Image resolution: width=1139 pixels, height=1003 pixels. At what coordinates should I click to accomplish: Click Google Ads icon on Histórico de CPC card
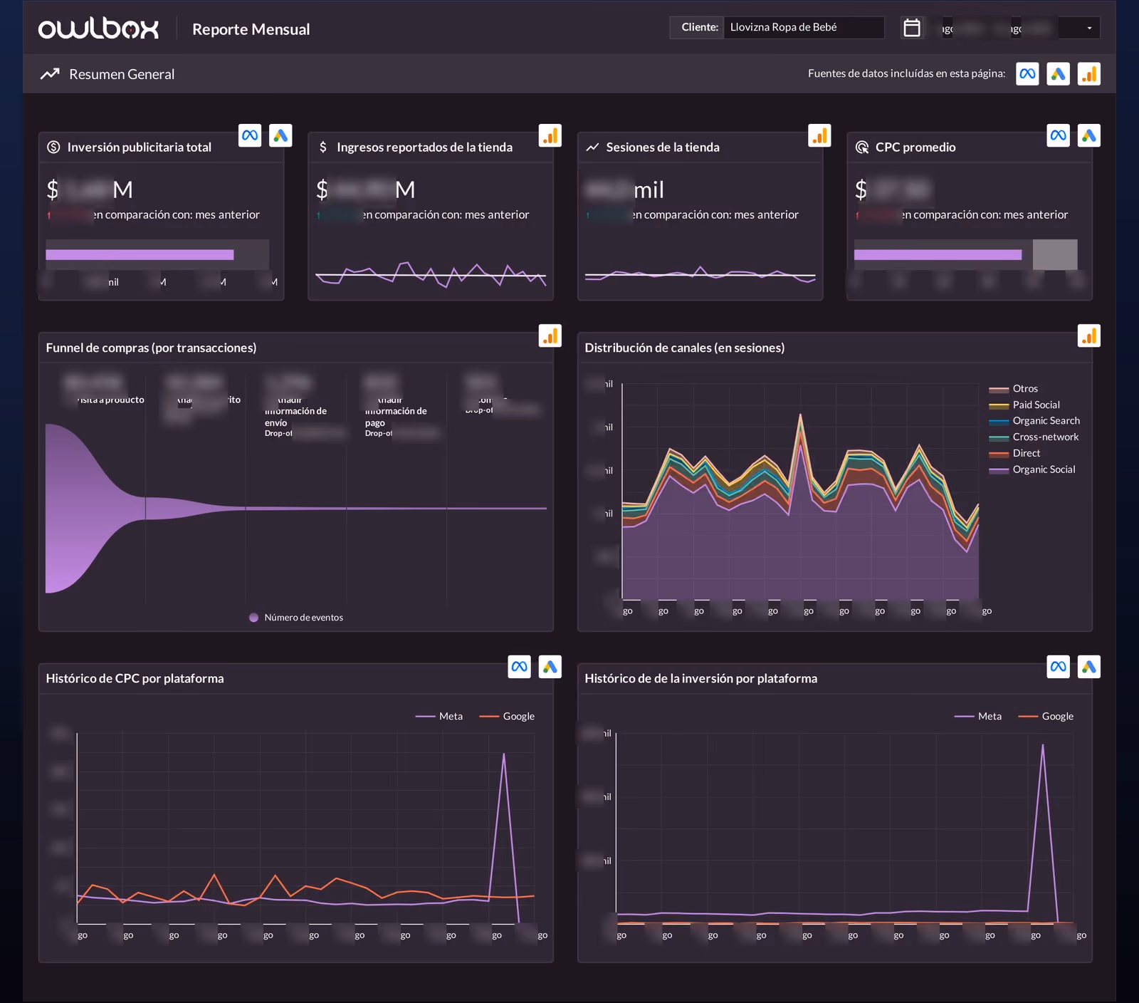coord(550,667)
